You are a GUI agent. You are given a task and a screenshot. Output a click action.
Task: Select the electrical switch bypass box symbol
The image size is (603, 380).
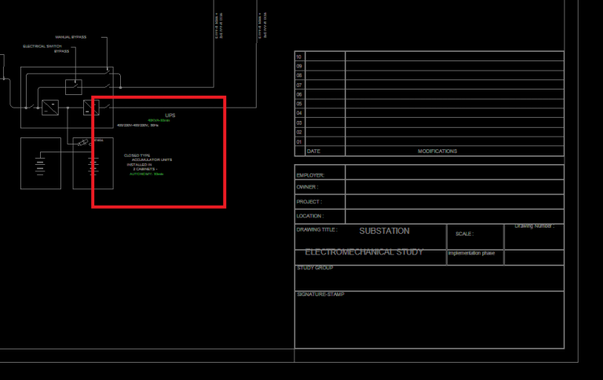pyautogui.click(x=74, y=86)
